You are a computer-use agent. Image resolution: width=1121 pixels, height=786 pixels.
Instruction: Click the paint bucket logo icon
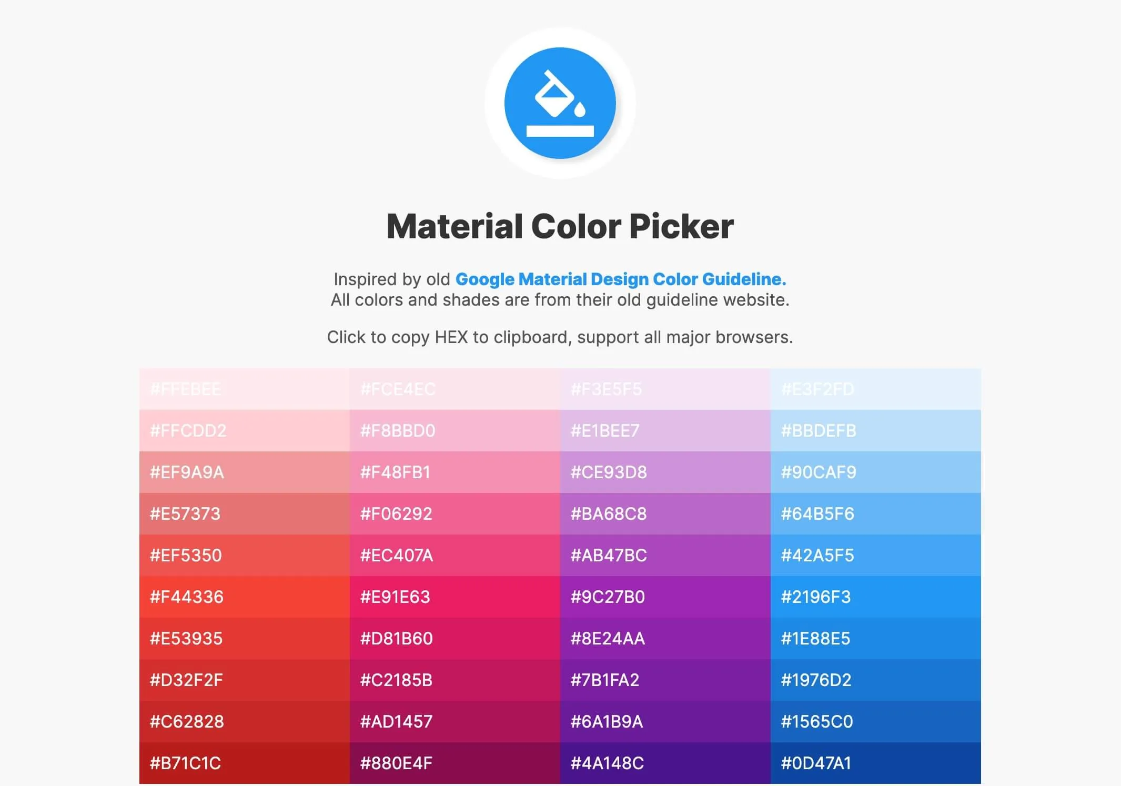coord(560,103)
